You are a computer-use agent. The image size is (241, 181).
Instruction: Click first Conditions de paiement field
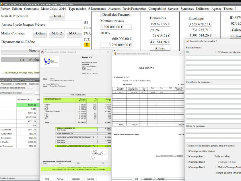point(213,86)
